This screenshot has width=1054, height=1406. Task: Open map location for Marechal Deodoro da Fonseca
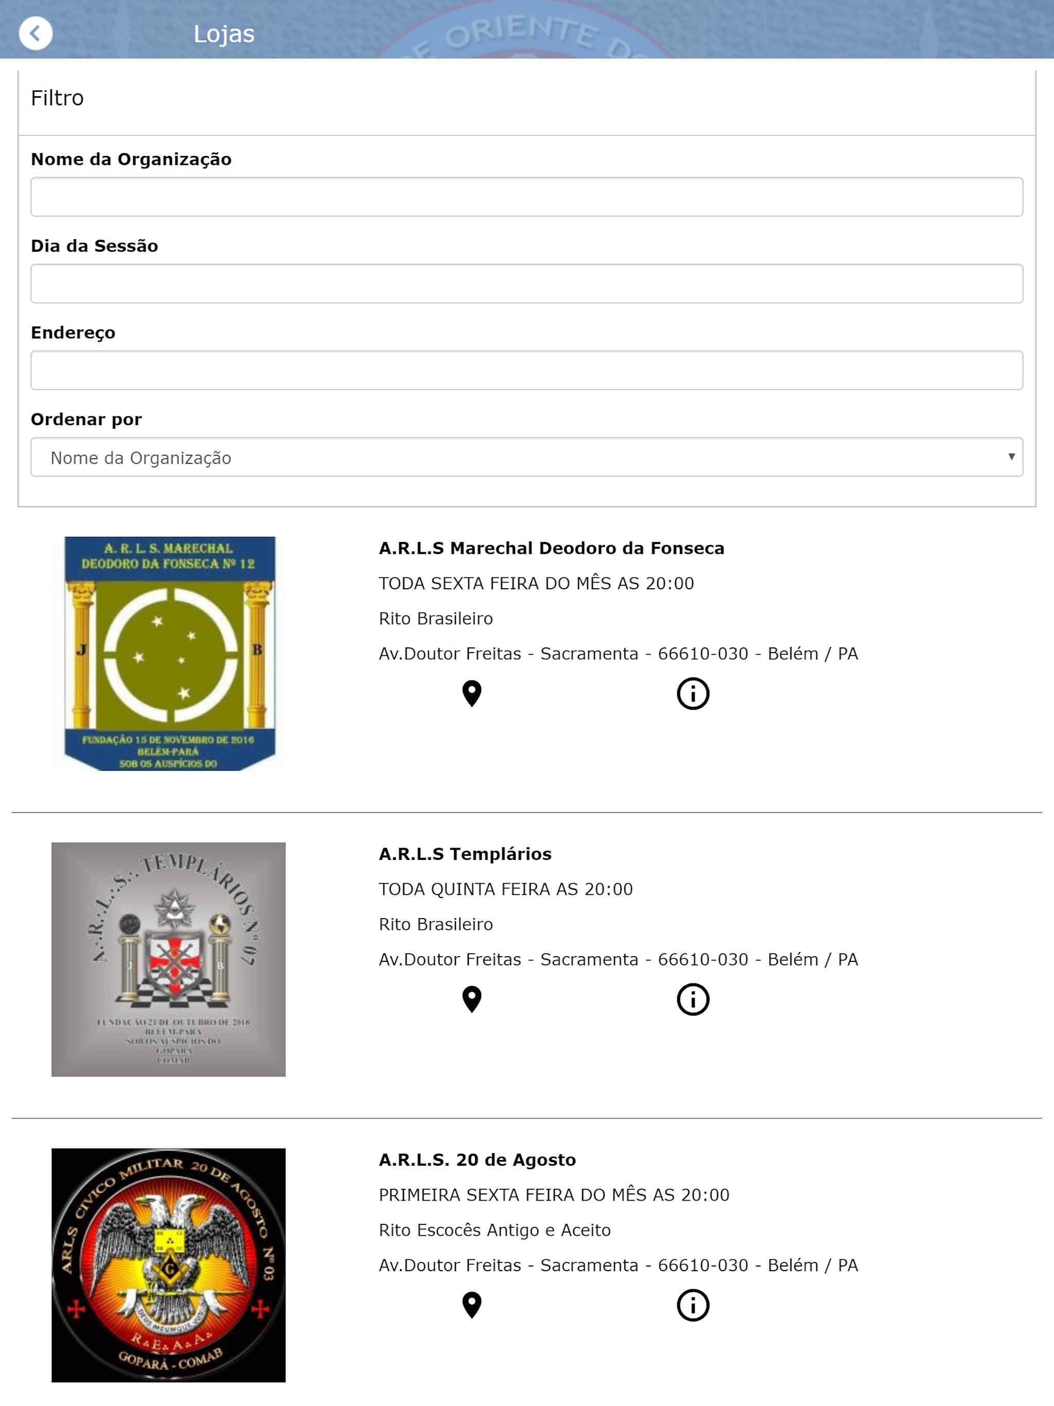click(x=472, y=693)
